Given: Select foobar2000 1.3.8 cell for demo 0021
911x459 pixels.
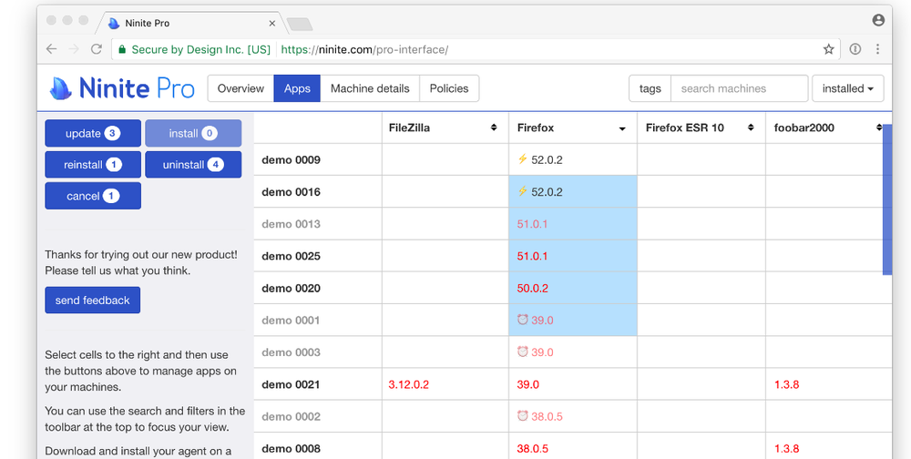Looking at the screenshot, I should tap(828, 384).
